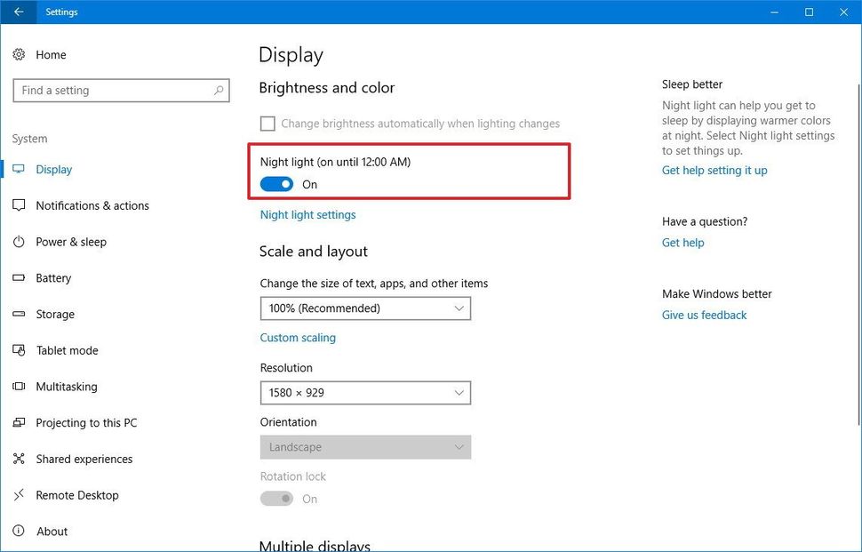Viewport: 862px width, 552px height.
Task: Turn off the Night light toggle
Action: [x=276, y=184]
